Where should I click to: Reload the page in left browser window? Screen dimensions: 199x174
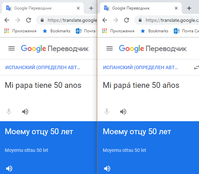point(29,20)
